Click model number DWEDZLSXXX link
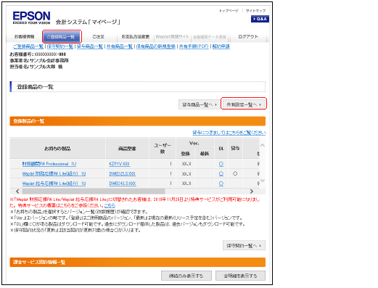 tap(123, 173)
